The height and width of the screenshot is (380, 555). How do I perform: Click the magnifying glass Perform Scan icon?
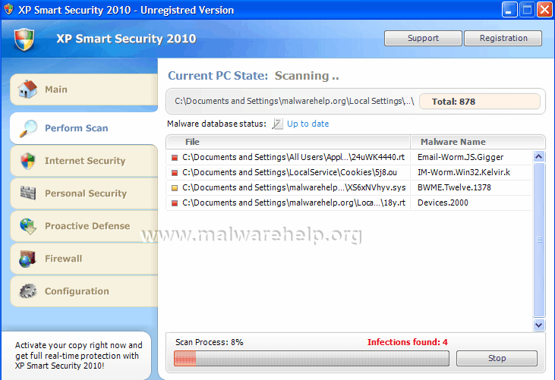28,128
